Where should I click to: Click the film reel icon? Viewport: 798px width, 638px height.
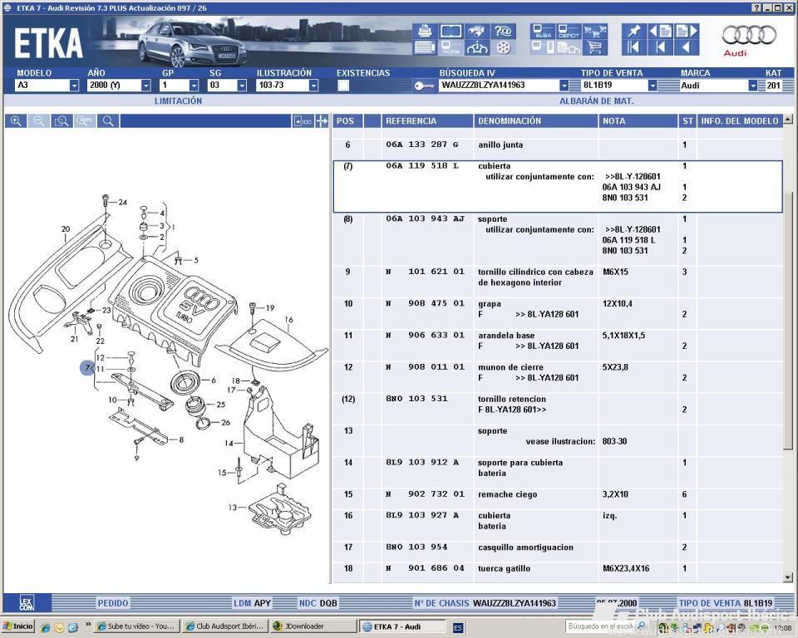tap(504, 47)
